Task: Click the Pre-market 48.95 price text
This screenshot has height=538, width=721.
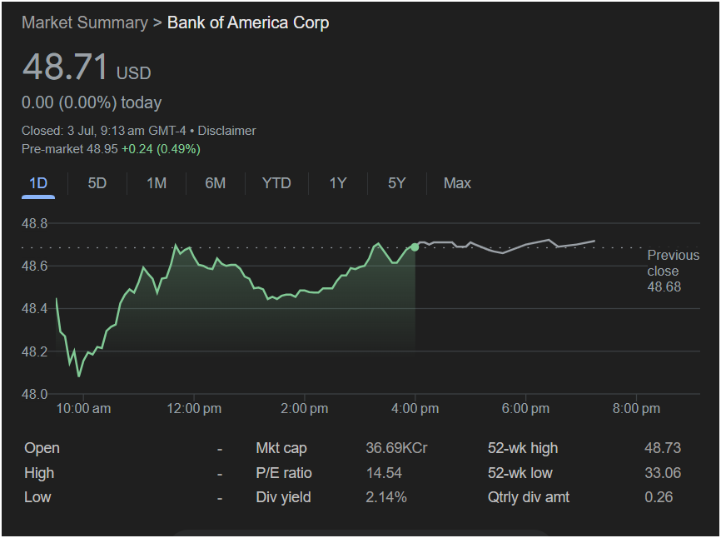Action: click(x=70, y=149)
